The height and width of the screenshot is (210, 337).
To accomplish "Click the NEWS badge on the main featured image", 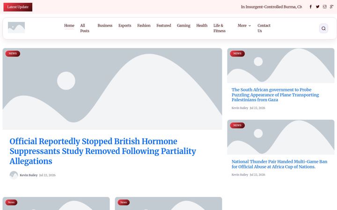I will [13, 54].
